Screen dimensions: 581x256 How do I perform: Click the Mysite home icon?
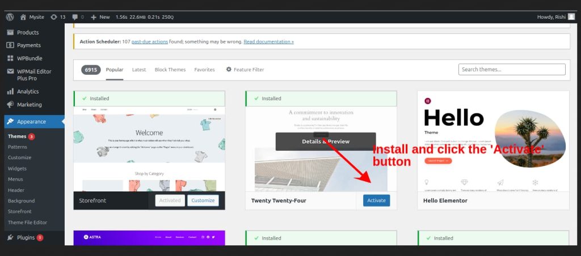(23, 17)
